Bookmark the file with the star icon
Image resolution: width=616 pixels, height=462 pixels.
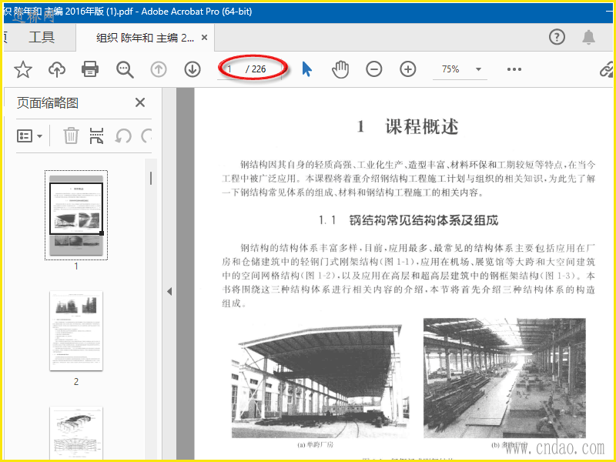point(23,69)
